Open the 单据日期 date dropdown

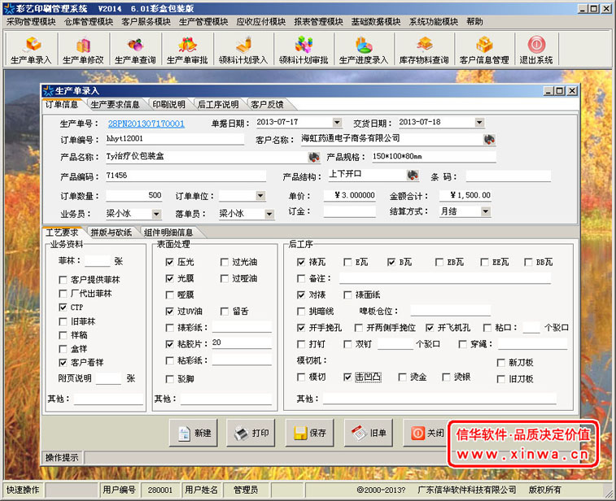click(337, 123)
